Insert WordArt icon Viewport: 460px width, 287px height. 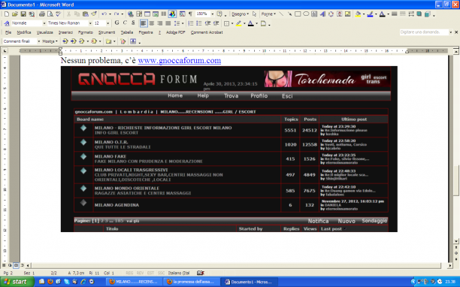(x=322, y=14)
